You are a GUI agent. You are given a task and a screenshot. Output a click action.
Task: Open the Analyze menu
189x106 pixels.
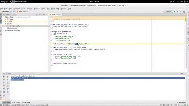point(30,9)
